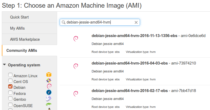Click the OpenSUSE chameleon icon
The image size is (210, 110).
pyautogui.click(x=49, y=105)
